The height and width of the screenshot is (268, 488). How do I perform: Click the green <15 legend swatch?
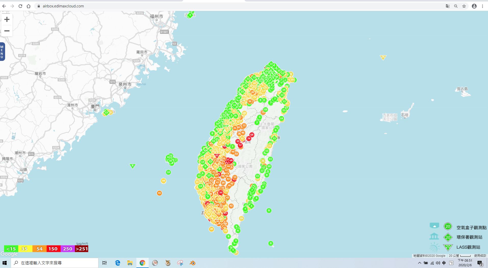[x=11, y=249]
